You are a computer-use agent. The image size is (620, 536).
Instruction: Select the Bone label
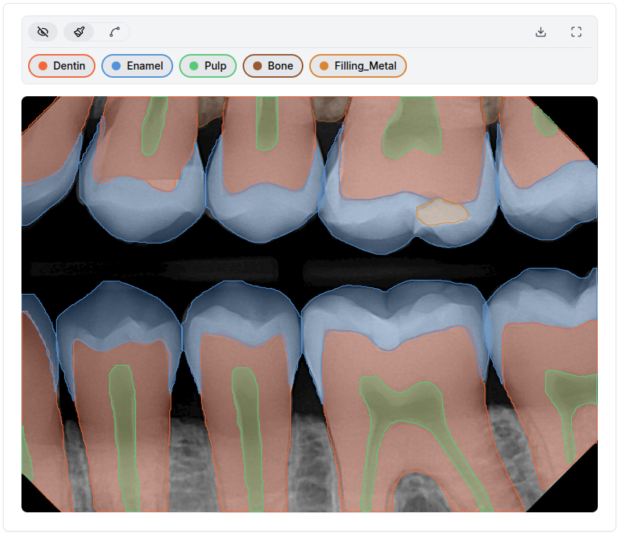(272, 66)
